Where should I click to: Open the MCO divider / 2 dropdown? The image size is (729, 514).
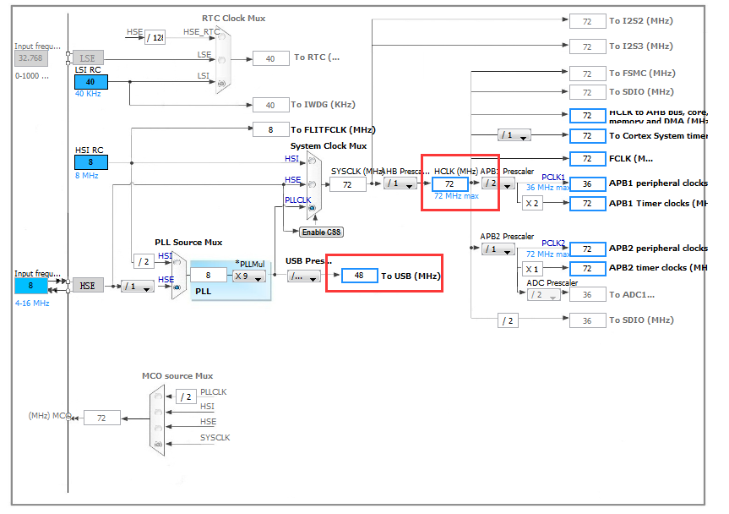tap(185, 396)
